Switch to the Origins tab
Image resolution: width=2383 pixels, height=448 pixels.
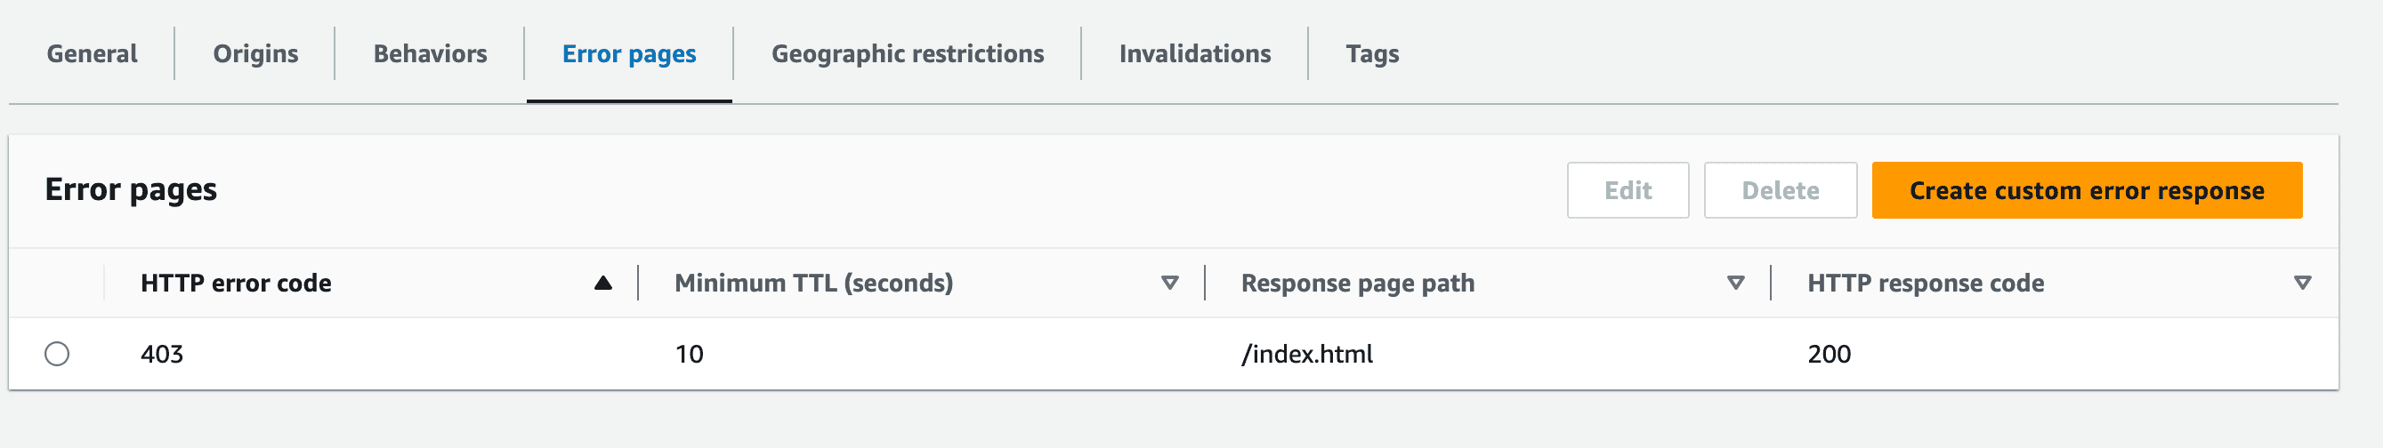(255, 53)
